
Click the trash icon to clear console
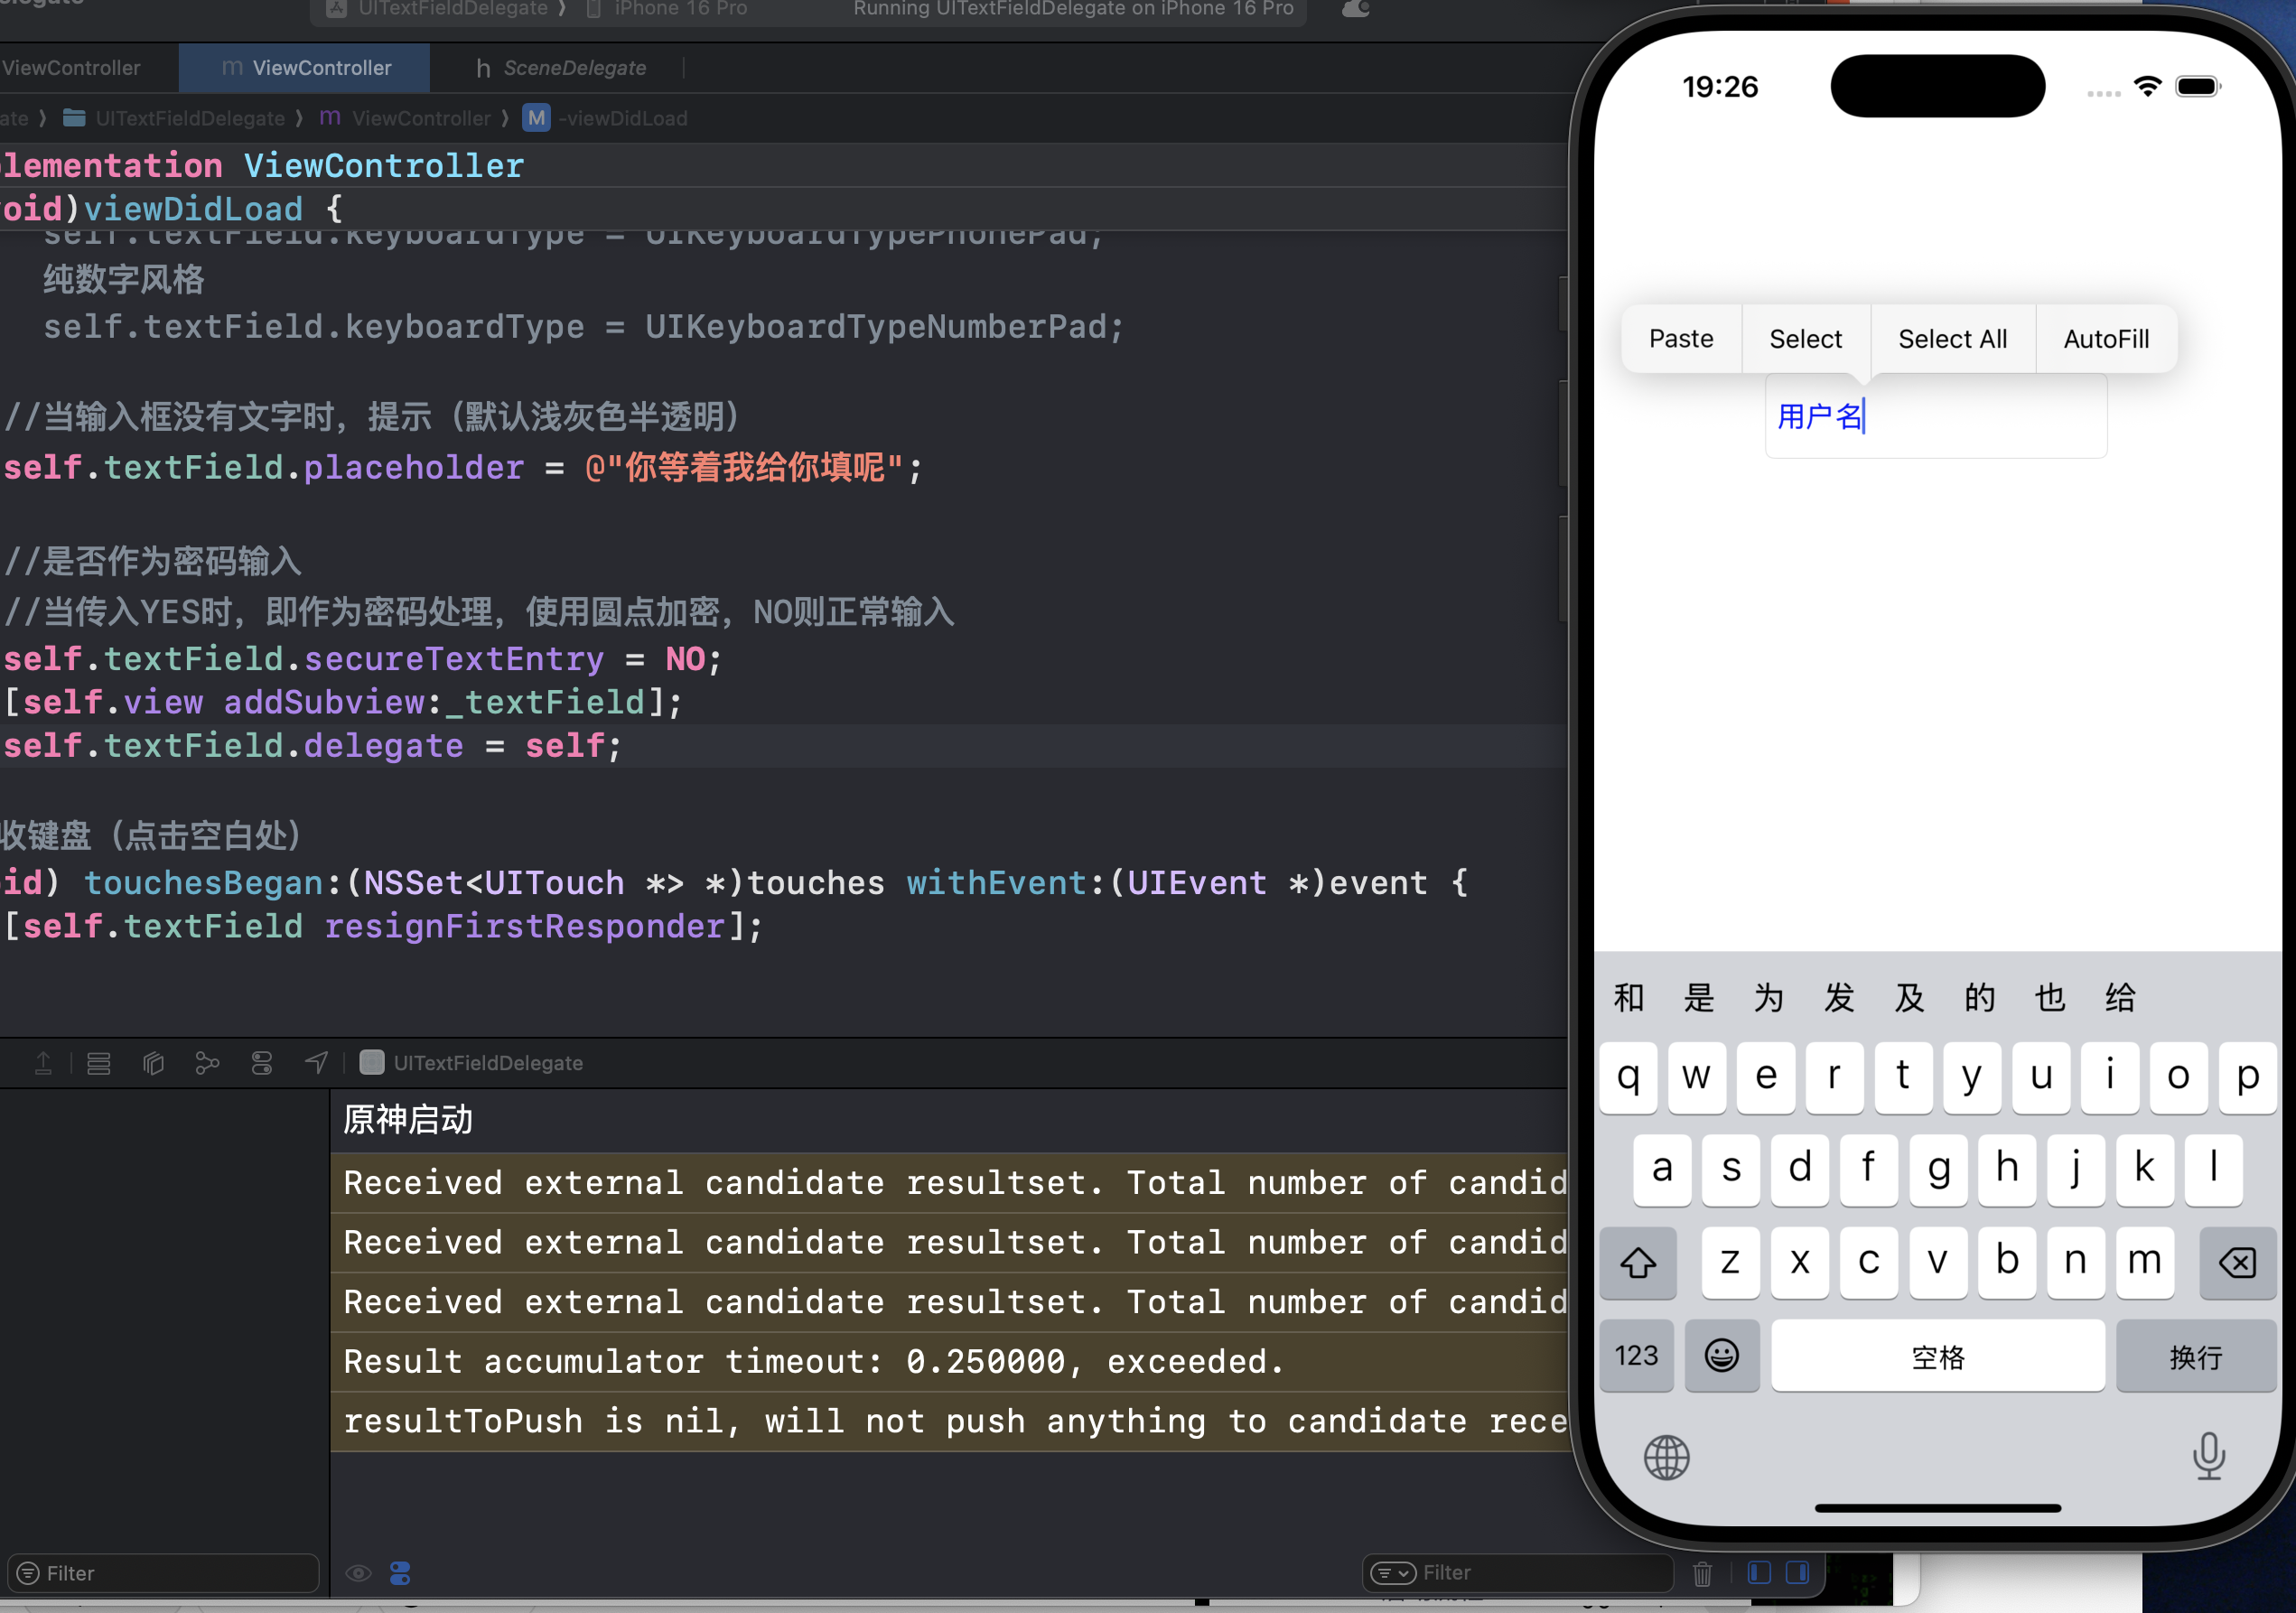tap(1702, 1574)
